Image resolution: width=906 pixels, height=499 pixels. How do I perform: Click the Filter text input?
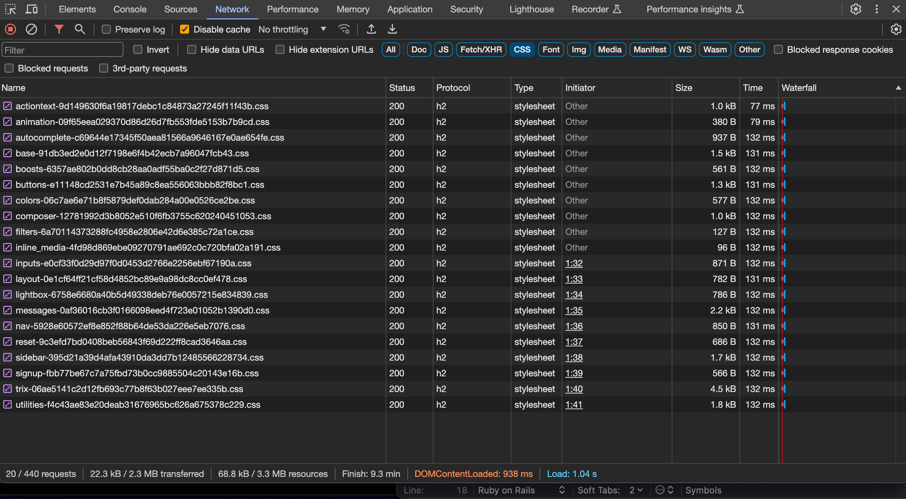point(63,50)
